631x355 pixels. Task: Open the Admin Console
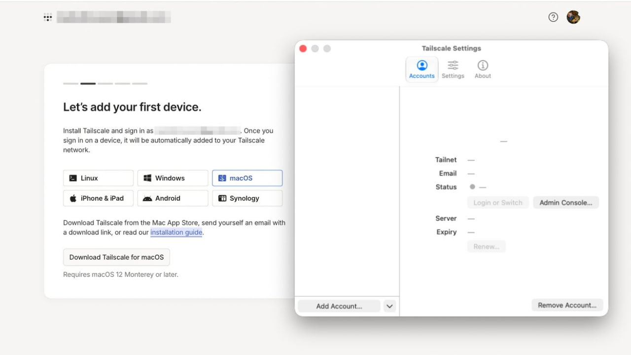566,203
